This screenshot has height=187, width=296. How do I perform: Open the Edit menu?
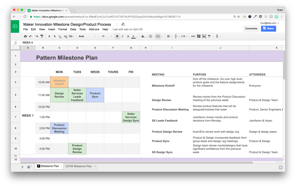(34, 29)
